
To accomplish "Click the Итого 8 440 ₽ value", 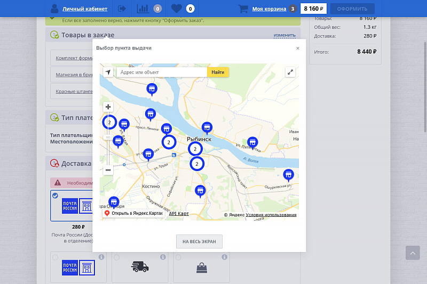I will click(367, 52).
